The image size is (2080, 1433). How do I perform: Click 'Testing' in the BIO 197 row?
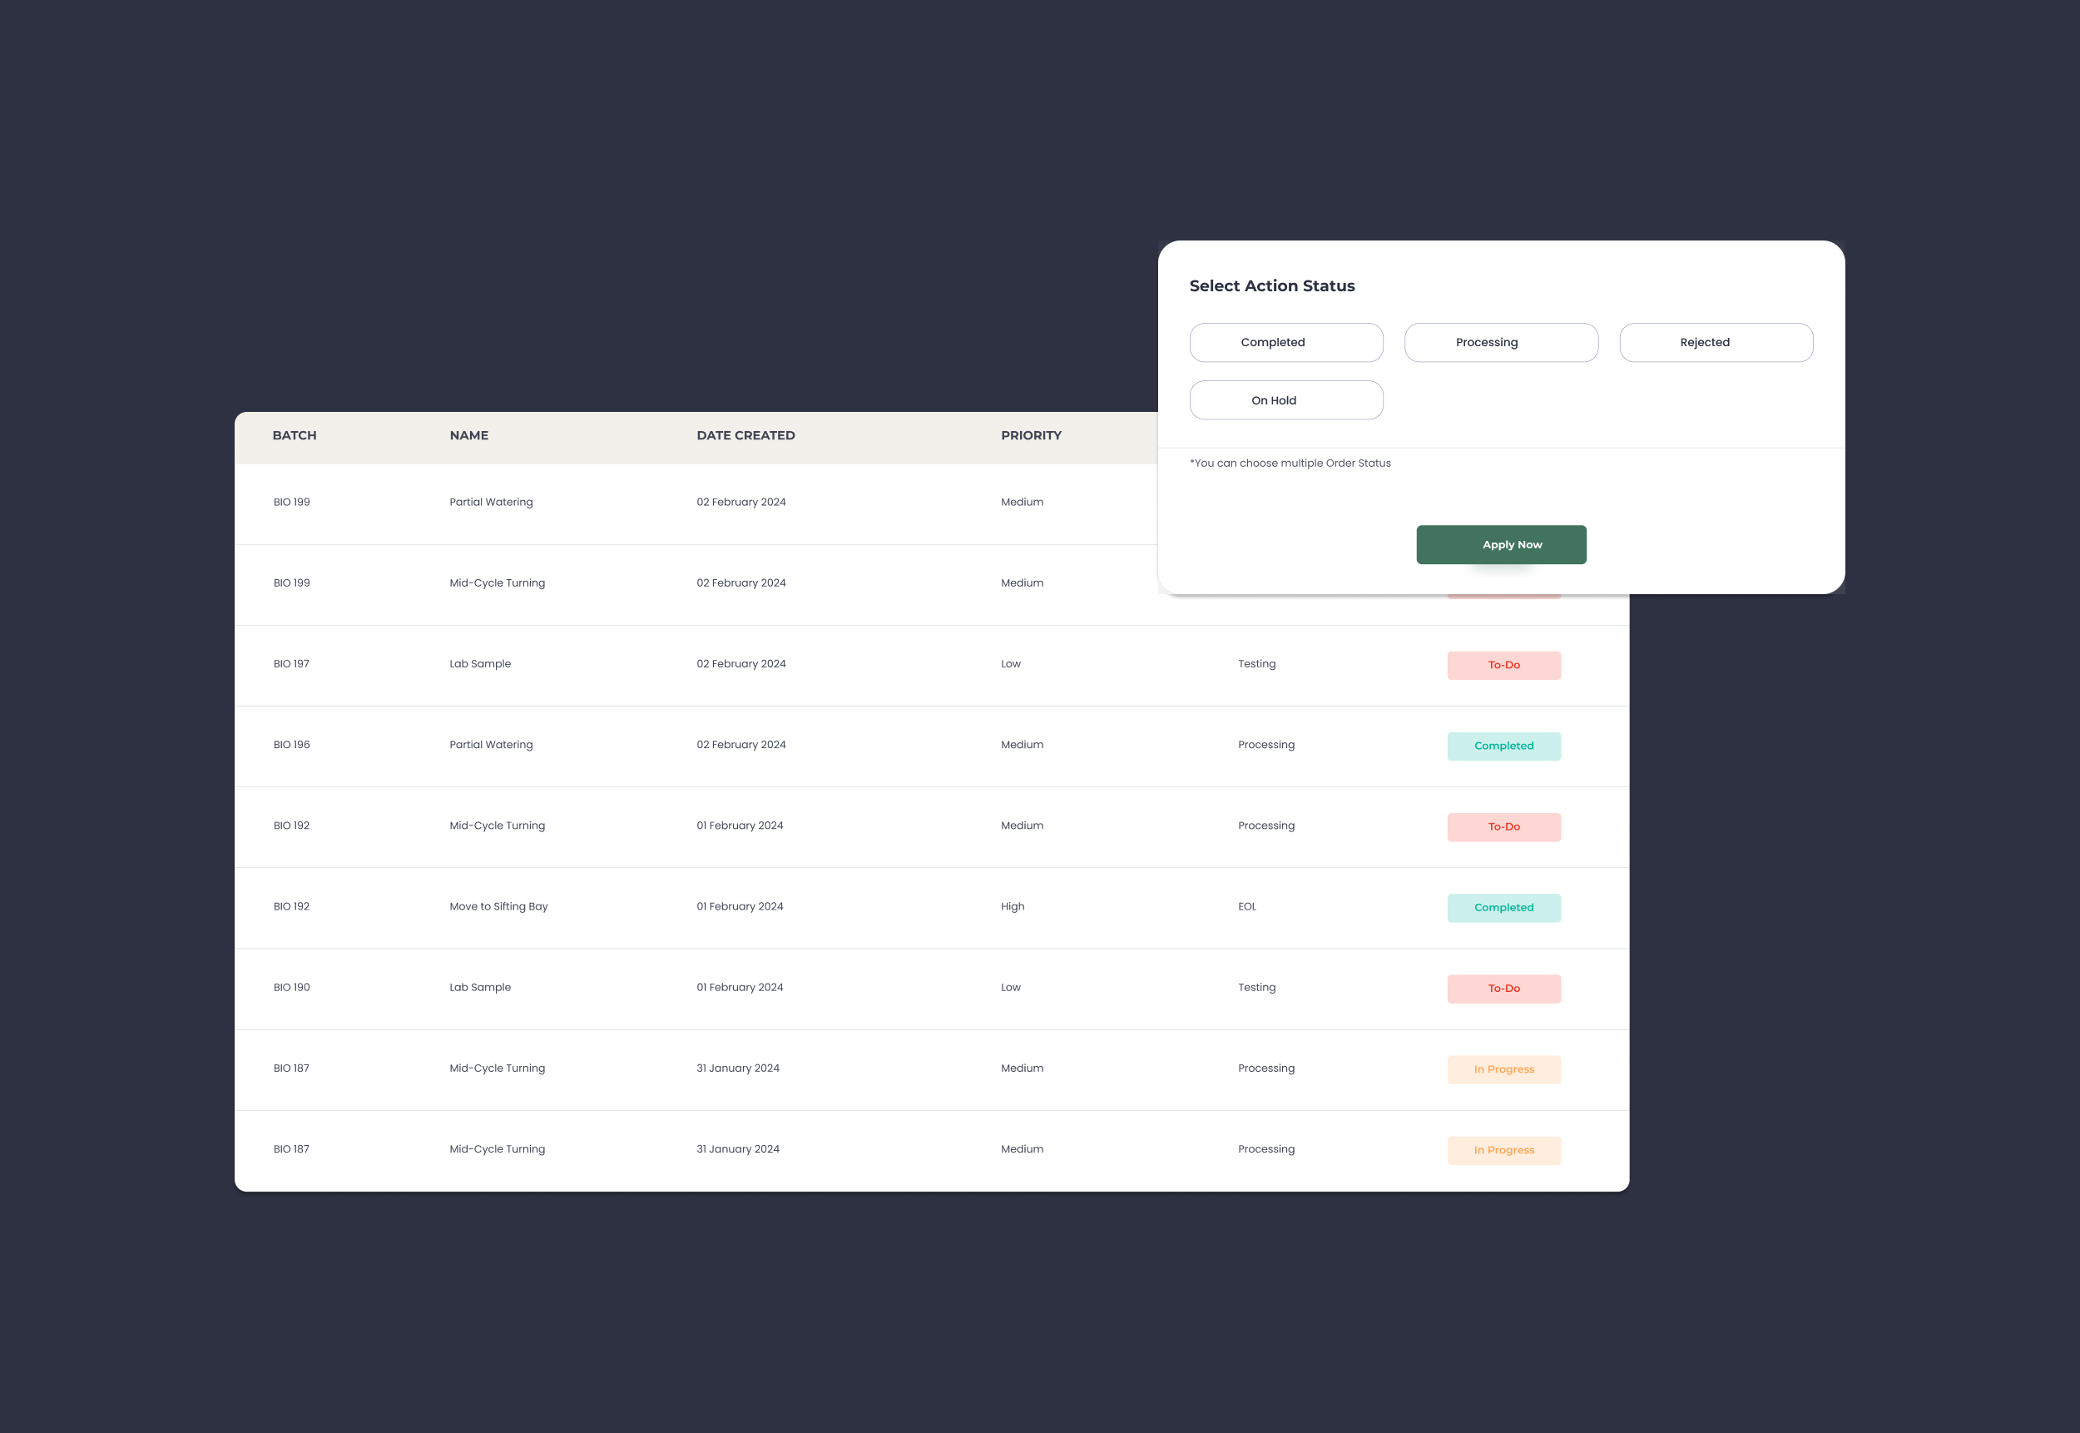[1255, 663]
